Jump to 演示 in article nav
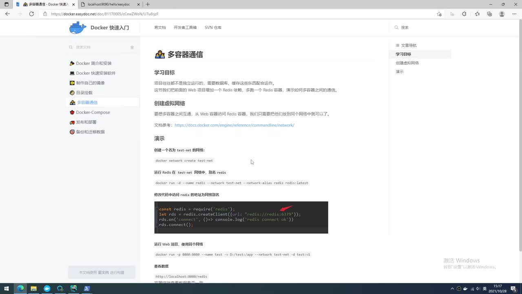Screen dimensions: 522x294 coord(399,71)
